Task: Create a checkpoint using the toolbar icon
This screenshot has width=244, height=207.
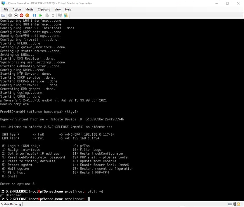Action: tap(47, 15)
